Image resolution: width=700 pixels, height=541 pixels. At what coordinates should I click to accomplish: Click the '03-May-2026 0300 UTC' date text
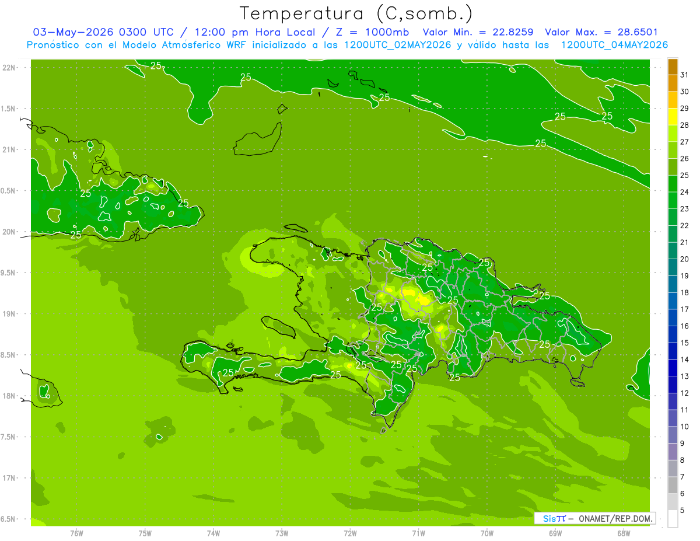coord(103,32)
